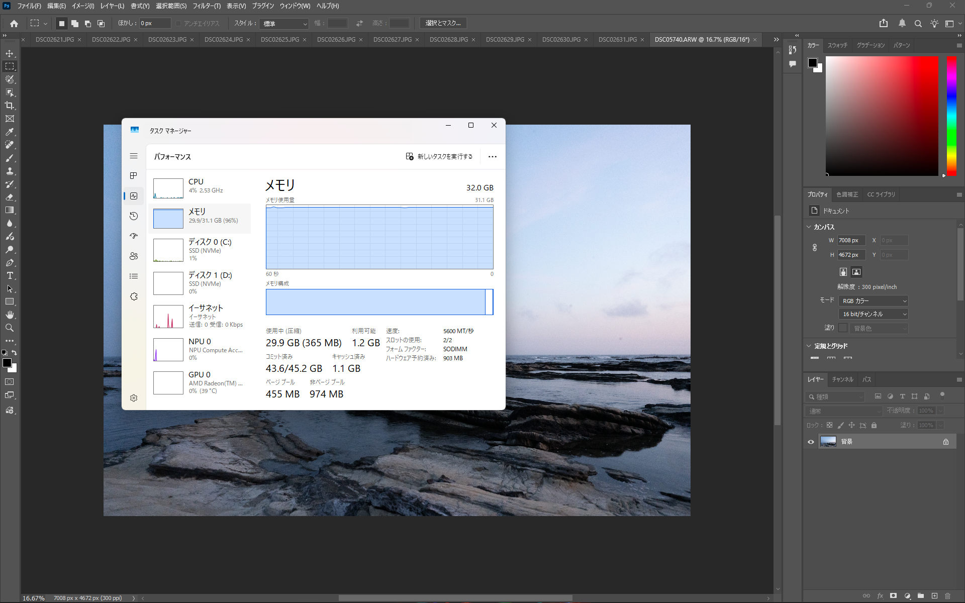Screen dimensions: 965x603
Task: Click the vertical hue spectrum slider
Action: point(951,116)
